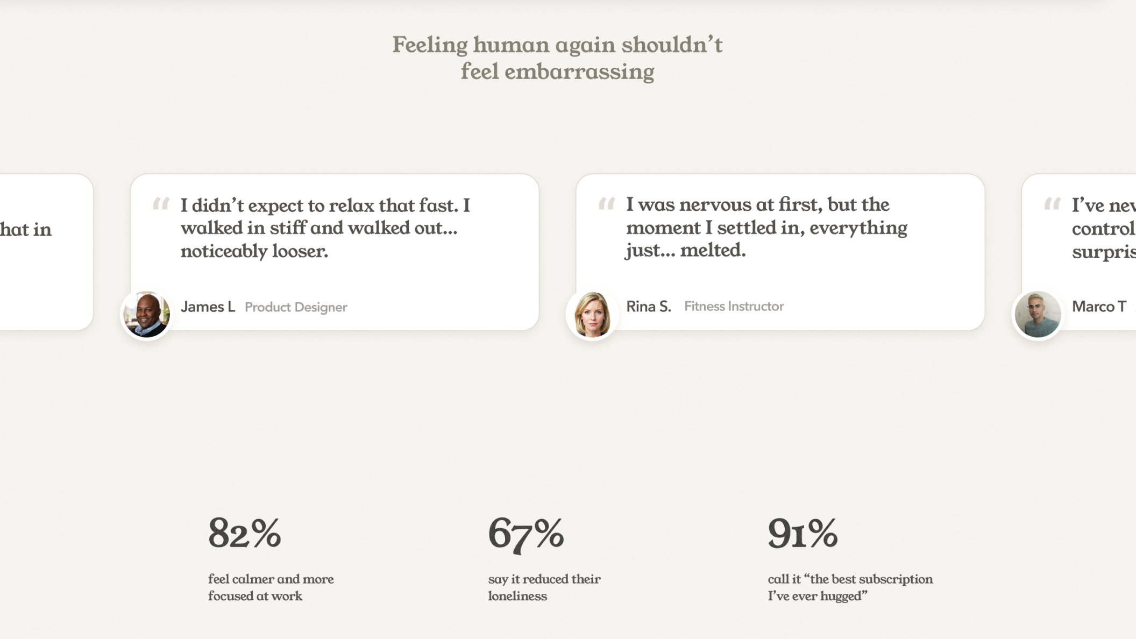The width and height of the screenshot is (1136, 639).
Task: Click the 67% statistic number
Action: point(526,533)
